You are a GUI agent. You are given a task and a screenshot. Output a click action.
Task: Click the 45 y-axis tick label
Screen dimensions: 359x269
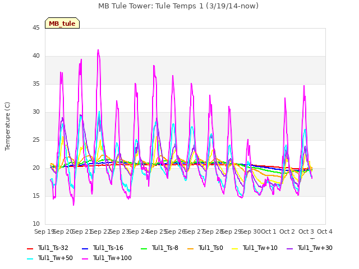click(x=36, y=27)
